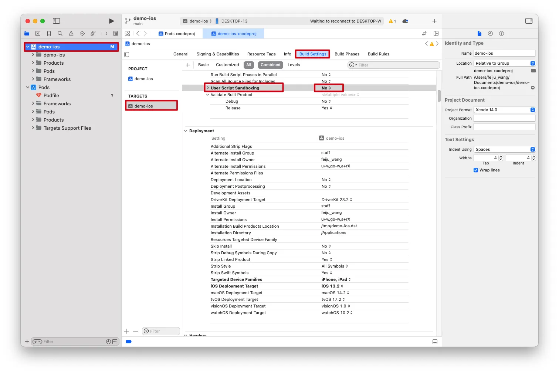Open the project navigator folder icon
Screen dimensions: 559x374
click(27, 34)
